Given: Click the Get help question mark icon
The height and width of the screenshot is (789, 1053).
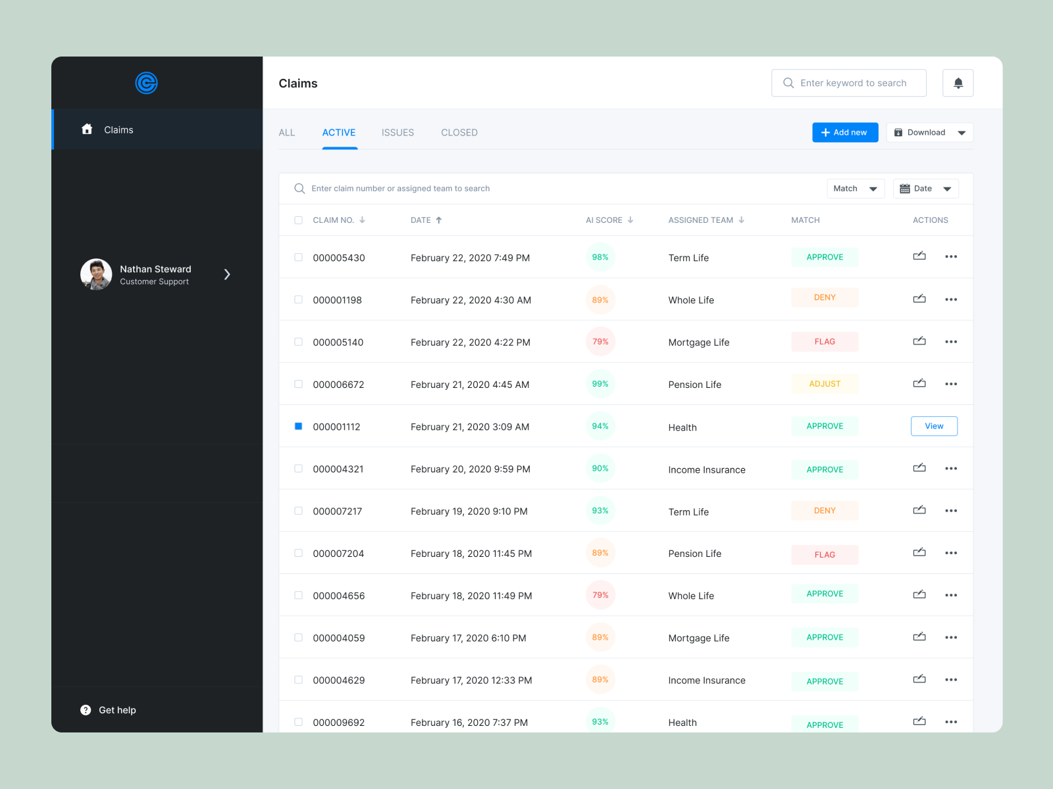Looking at the screenshot, I should point(86,709).
